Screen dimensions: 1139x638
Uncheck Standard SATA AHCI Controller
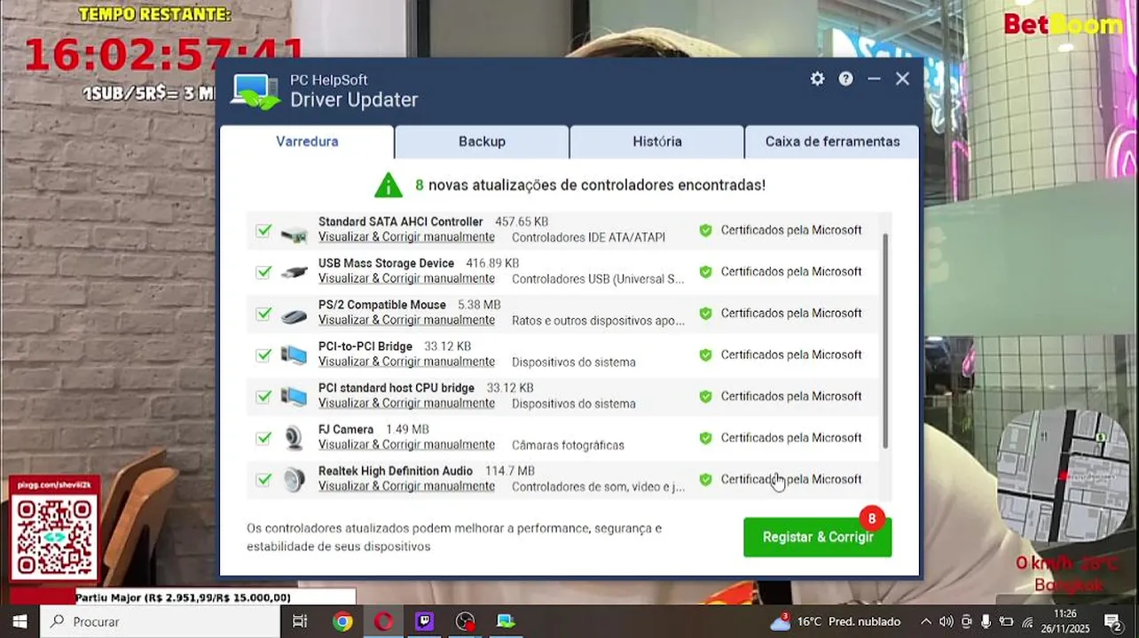263,230
